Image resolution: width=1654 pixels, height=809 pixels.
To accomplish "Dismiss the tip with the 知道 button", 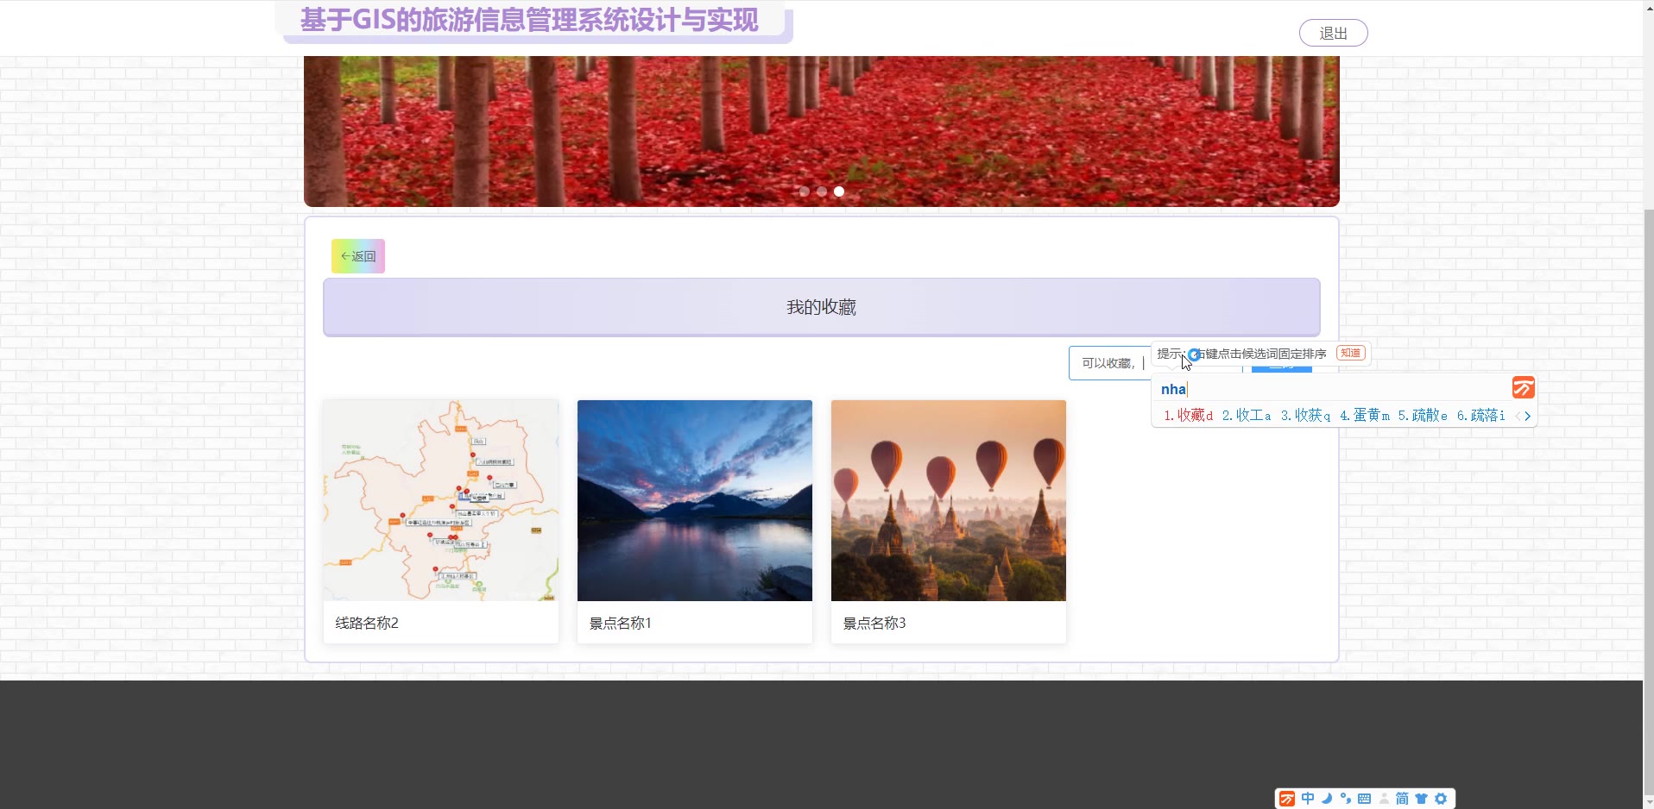I will pos(1351,353).
